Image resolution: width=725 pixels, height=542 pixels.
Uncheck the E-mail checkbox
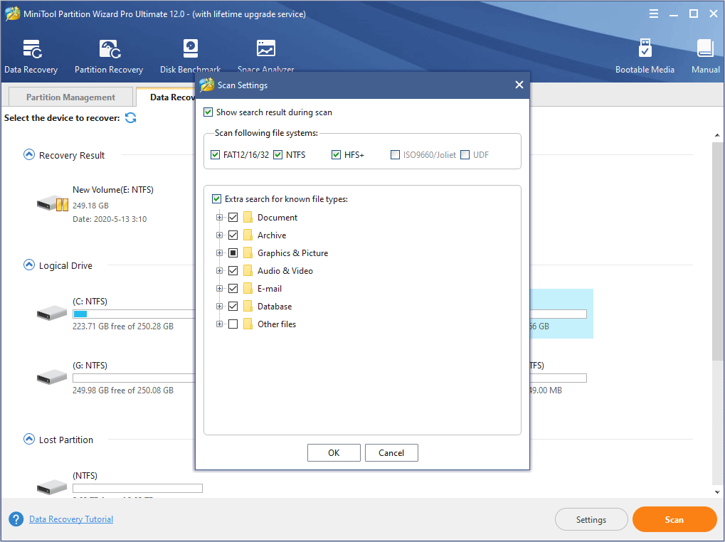point(233,288)
